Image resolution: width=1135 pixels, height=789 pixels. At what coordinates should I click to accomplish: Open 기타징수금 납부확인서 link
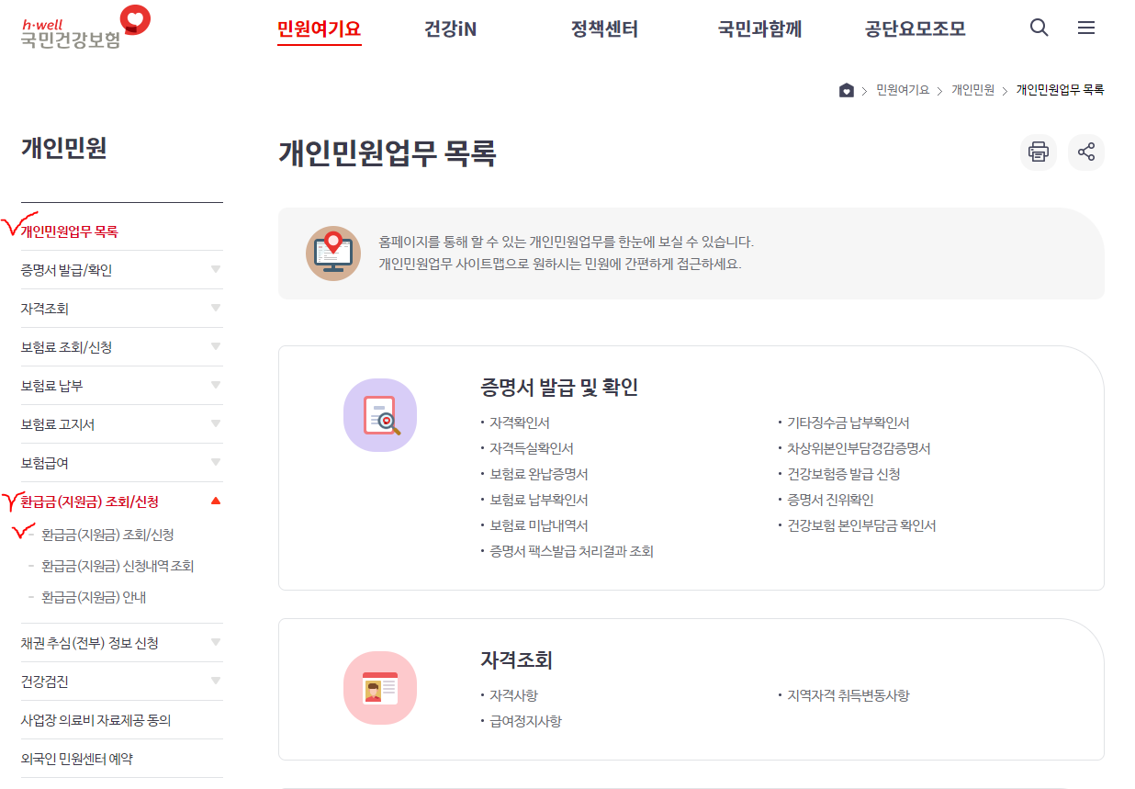coord(848,423)
